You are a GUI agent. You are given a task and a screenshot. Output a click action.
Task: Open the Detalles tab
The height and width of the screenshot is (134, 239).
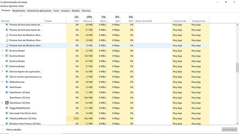coord(76,11)
